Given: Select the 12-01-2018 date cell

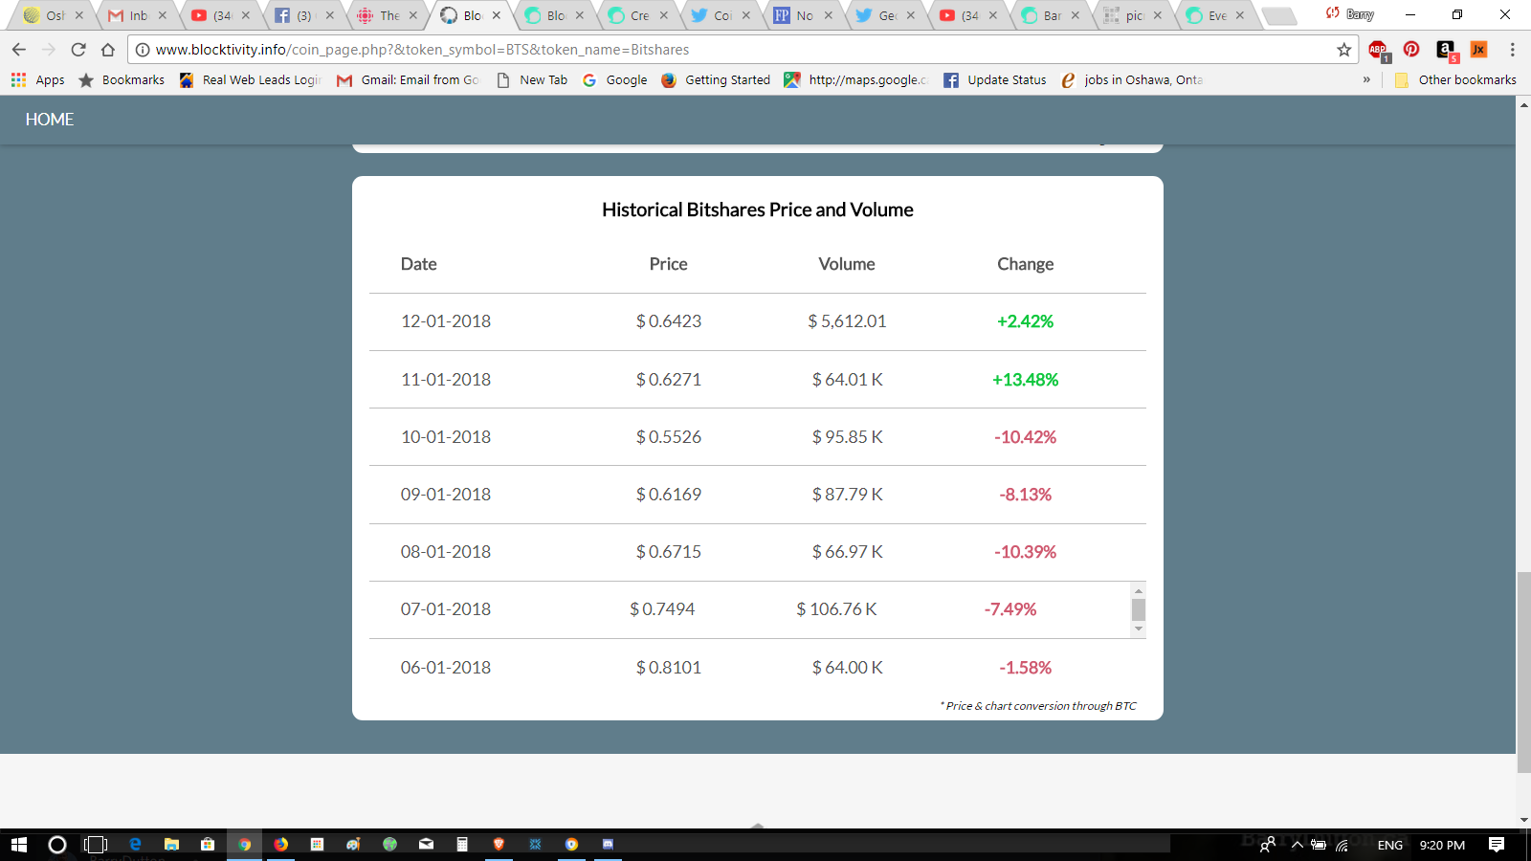Looking at the screenshot, I should (x=446, y=321).
